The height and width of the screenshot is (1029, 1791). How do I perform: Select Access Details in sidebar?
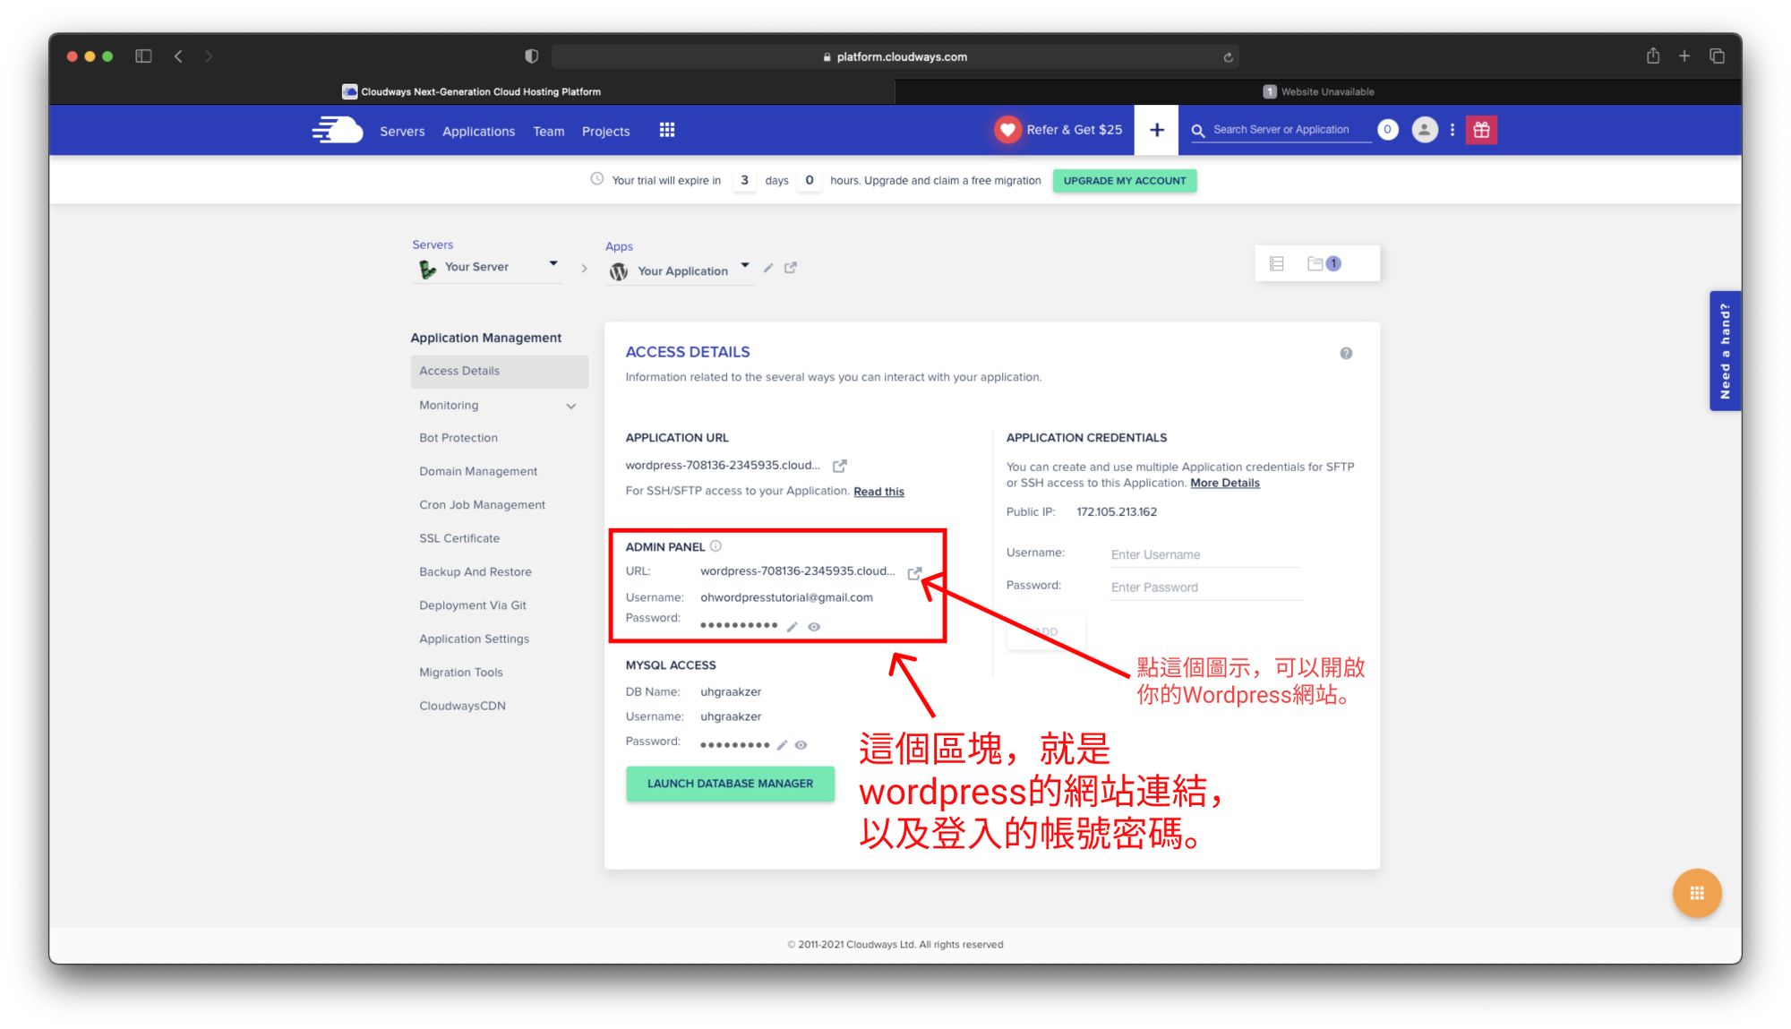(499, 371)
